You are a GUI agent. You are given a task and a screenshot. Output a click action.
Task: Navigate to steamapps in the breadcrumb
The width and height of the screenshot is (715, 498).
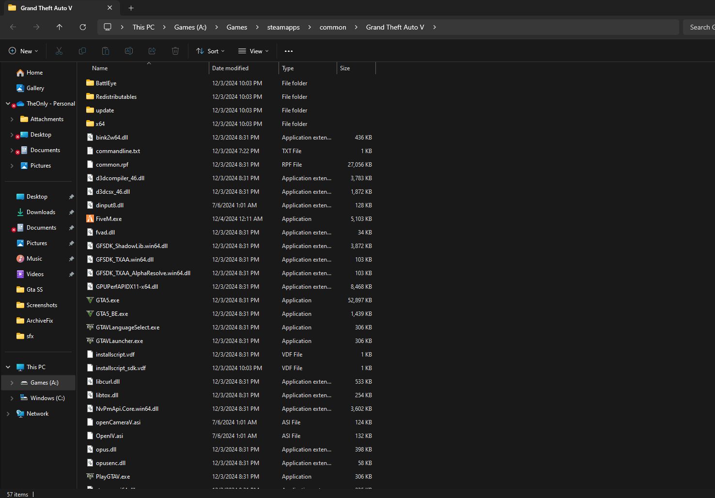(x=283, y=27)
